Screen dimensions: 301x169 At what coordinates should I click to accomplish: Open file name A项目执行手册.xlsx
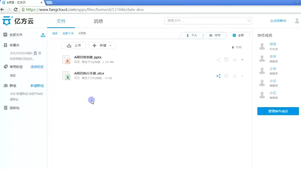click(x=89, y=73)
